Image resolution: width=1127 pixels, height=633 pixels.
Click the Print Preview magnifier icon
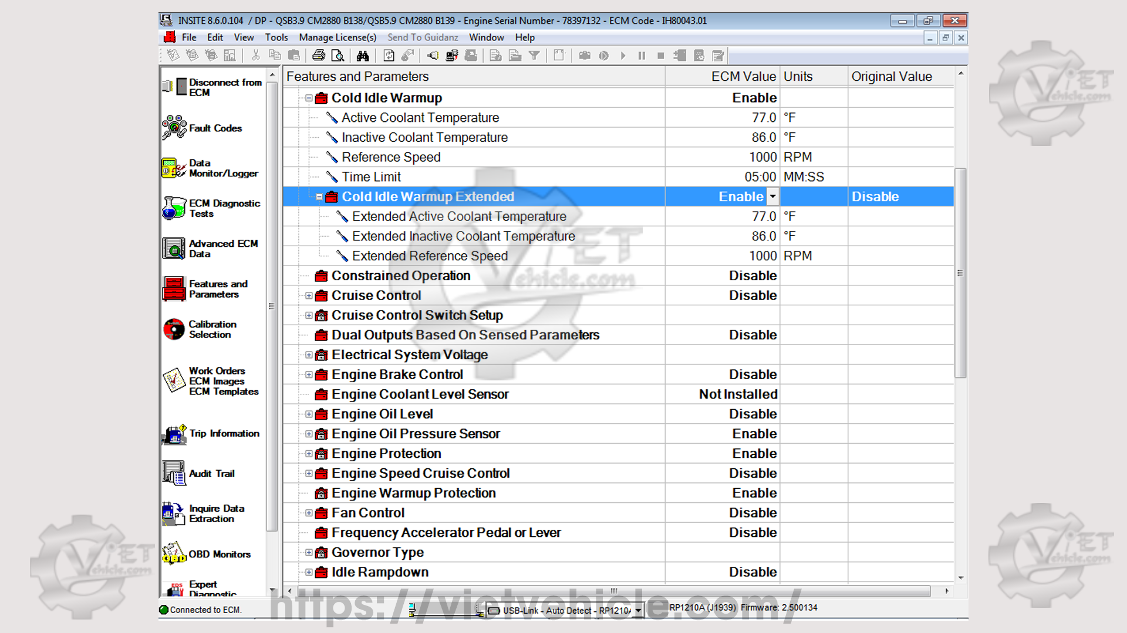[338, 56]
